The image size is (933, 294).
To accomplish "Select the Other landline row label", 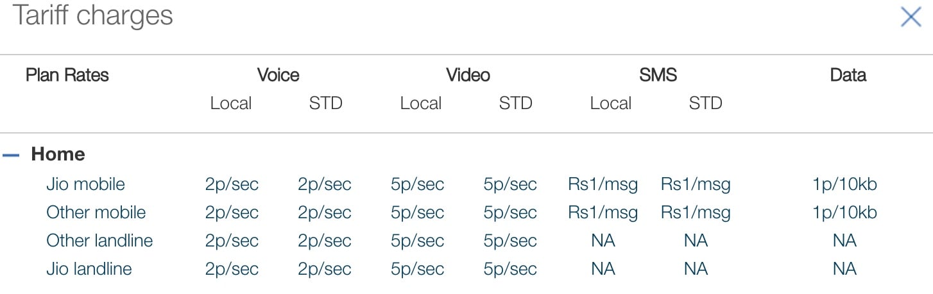I will (99, 241).
